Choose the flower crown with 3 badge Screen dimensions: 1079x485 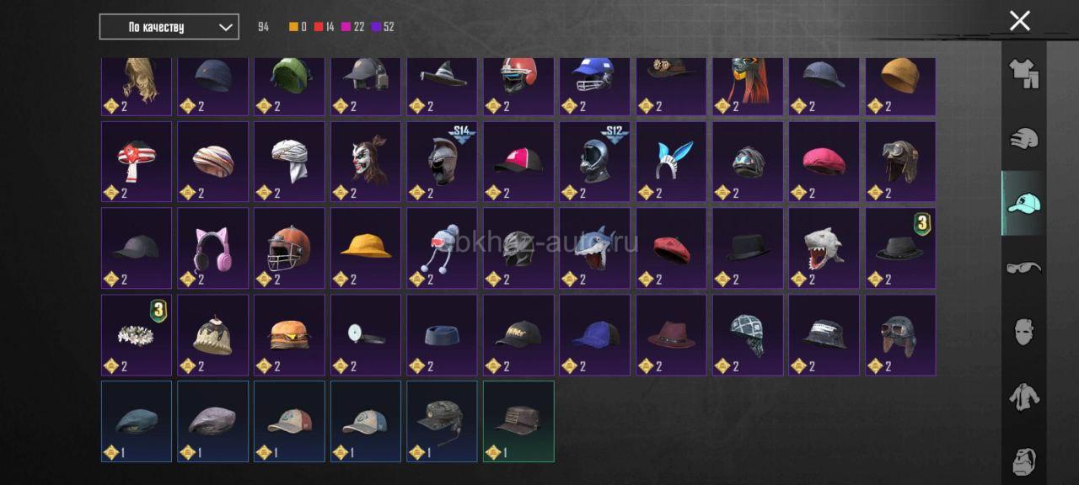click(x=137, y=335)
